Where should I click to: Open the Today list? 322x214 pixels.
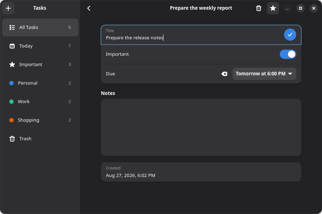[40, 46]
